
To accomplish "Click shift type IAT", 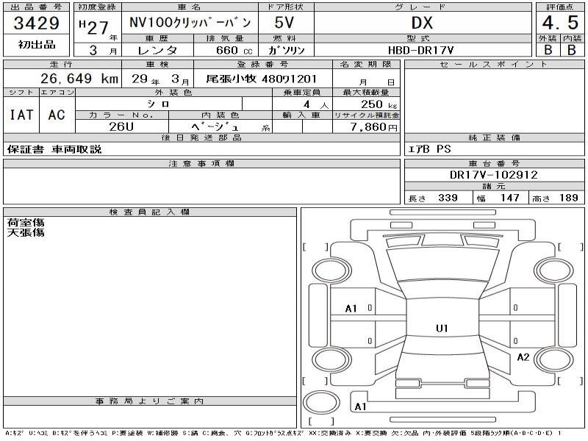I will click(x=21, y=115).
